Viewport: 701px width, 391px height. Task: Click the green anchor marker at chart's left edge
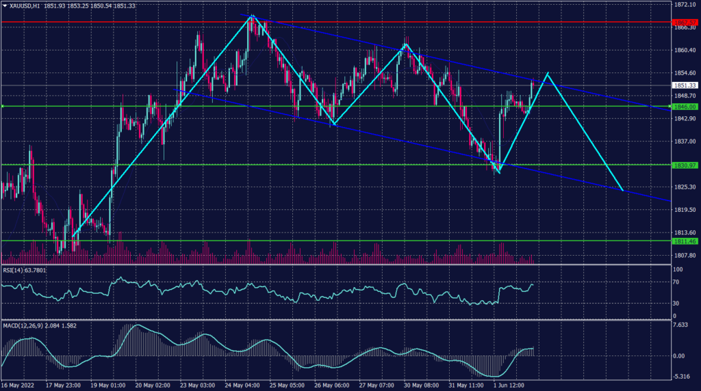click(x=2, y=107)
